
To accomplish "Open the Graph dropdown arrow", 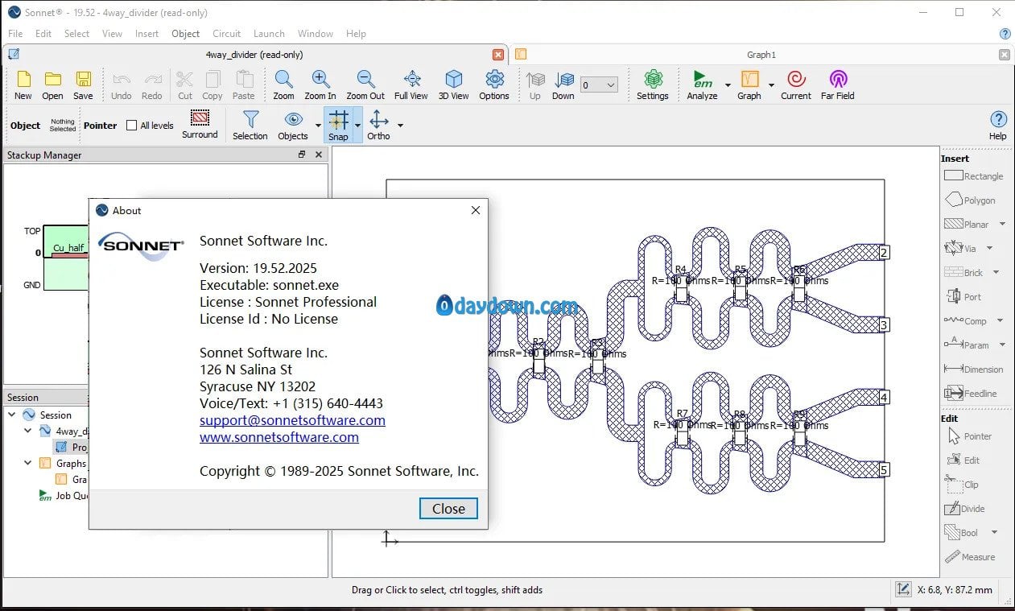I will [x=771, y=85].
